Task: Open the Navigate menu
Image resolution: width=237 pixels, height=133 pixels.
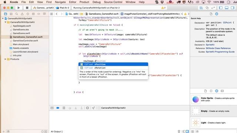Action: pos(60,2)
